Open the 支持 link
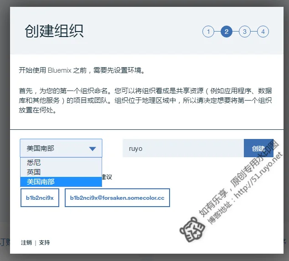The height and width of the screenshot is (261, 289). click(x=44, y=243)
